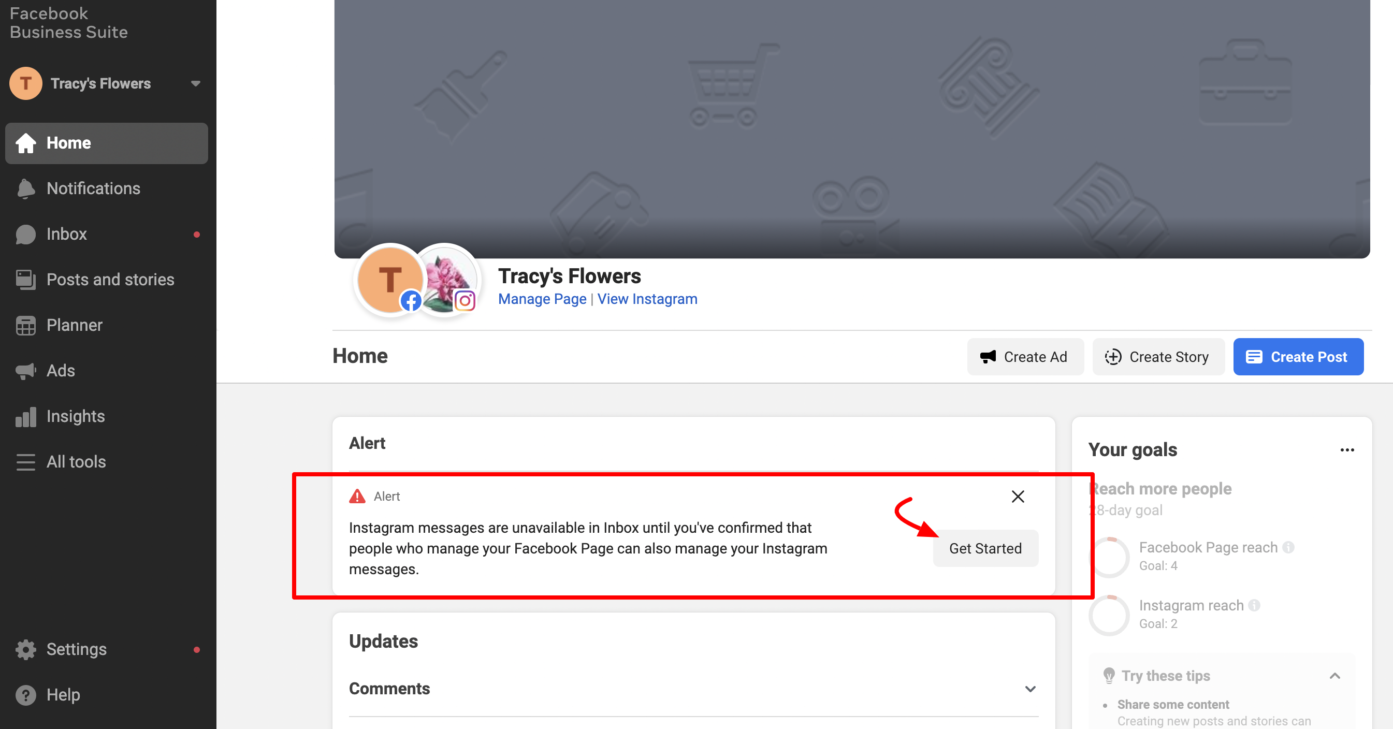This screenshot has width=1393, height=729.
Task: Open the Inbox chat bubble icon
Action: click(x=25, y=234)
